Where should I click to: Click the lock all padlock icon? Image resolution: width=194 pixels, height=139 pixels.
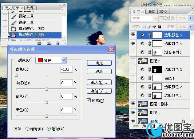pyautogui.click(x=160, y=27)
